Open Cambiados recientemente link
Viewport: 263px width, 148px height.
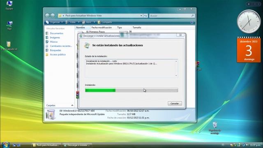tap(61, 46)
